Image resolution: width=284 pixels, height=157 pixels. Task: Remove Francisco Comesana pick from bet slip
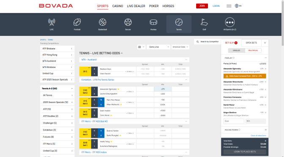tap(265, 97)
